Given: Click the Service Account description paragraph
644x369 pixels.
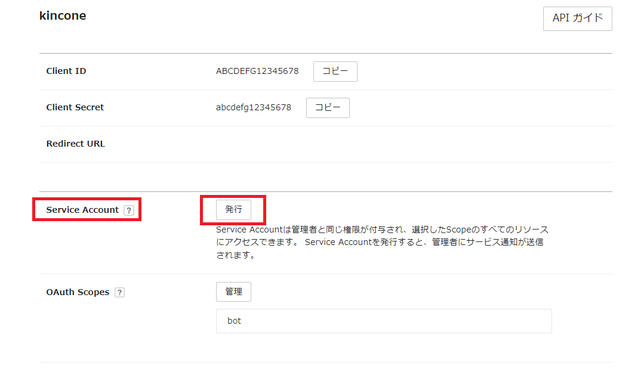Looking at the screenshot, I should click(x=382, y=242).
